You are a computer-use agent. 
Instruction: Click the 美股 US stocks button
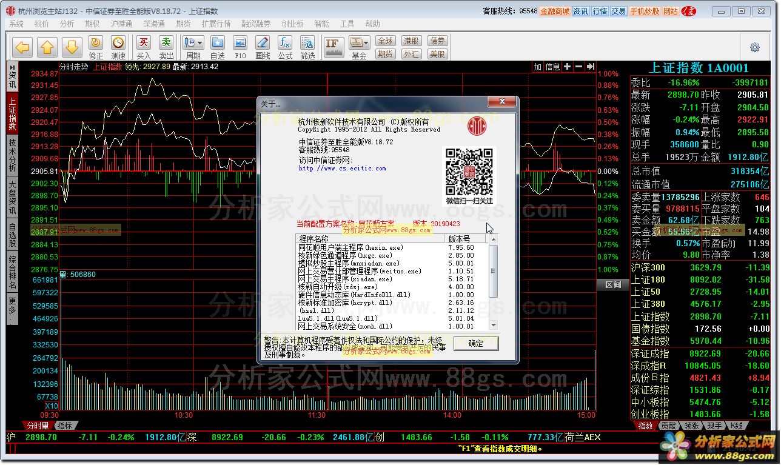[x=437, y=54]
